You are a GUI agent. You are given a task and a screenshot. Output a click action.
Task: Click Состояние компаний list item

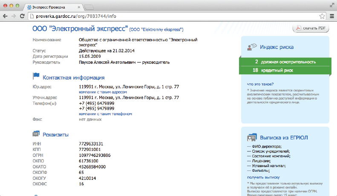(271, 156)
